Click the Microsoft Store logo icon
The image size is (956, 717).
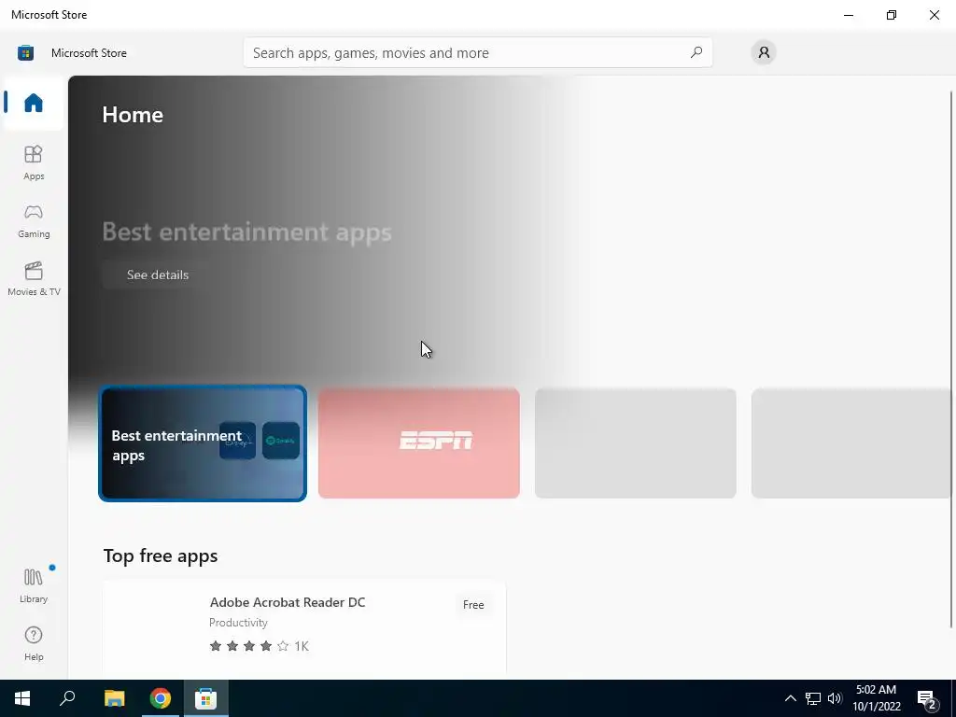(25, 53)
